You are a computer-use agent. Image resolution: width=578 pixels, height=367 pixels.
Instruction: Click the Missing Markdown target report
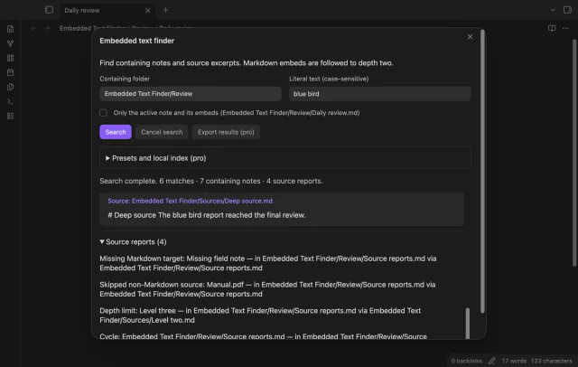[x=268, y=263]
